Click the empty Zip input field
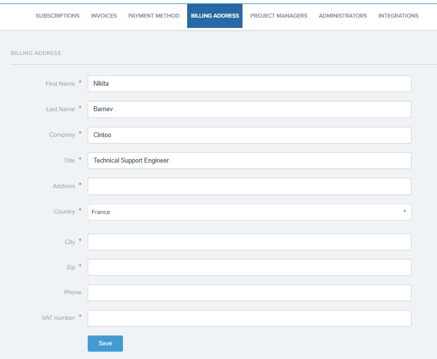 coord(249,267)
